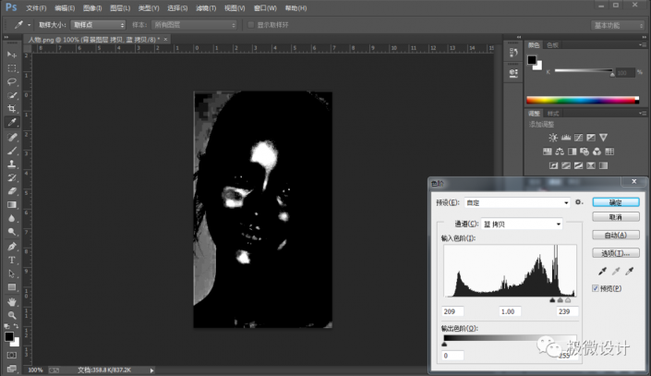Open the Image (图像) menu
This screenshot has width=651, height=376.
(x=90, y=7)
